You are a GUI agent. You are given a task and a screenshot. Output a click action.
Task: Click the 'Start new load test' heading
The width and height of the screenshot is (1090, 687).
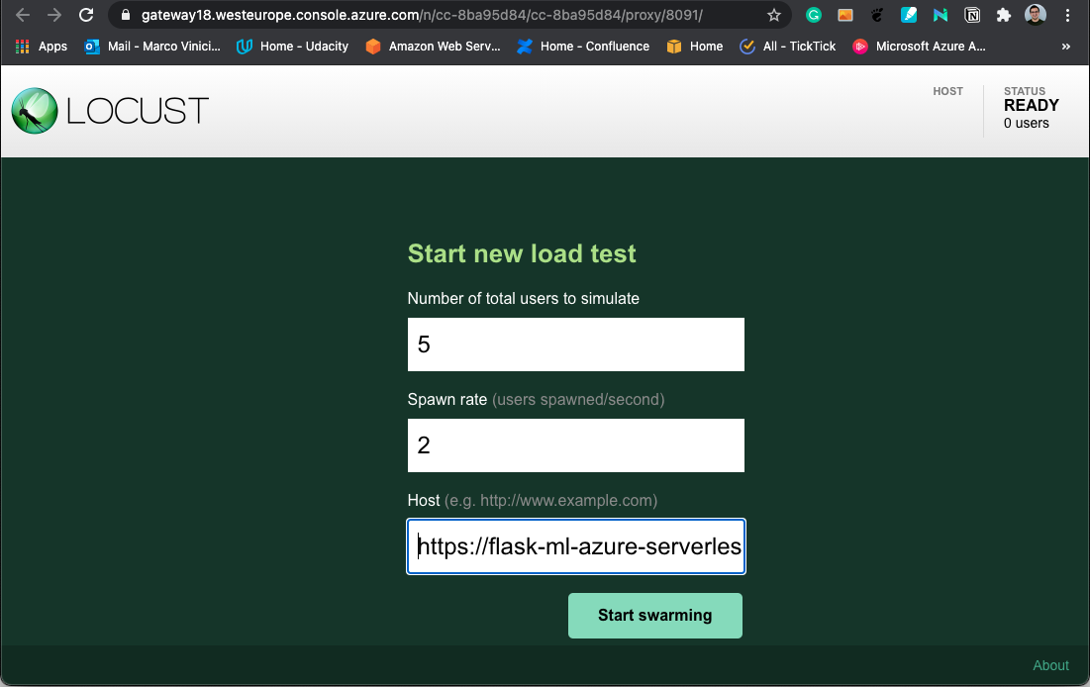(522, 253)
